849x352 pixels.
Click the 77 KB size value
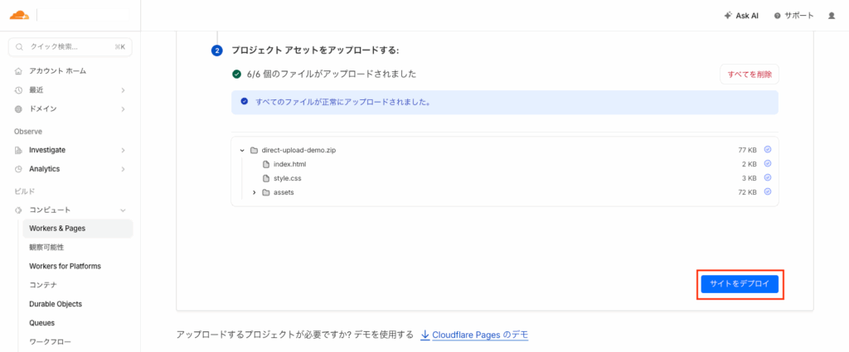[x=747, y=150]
